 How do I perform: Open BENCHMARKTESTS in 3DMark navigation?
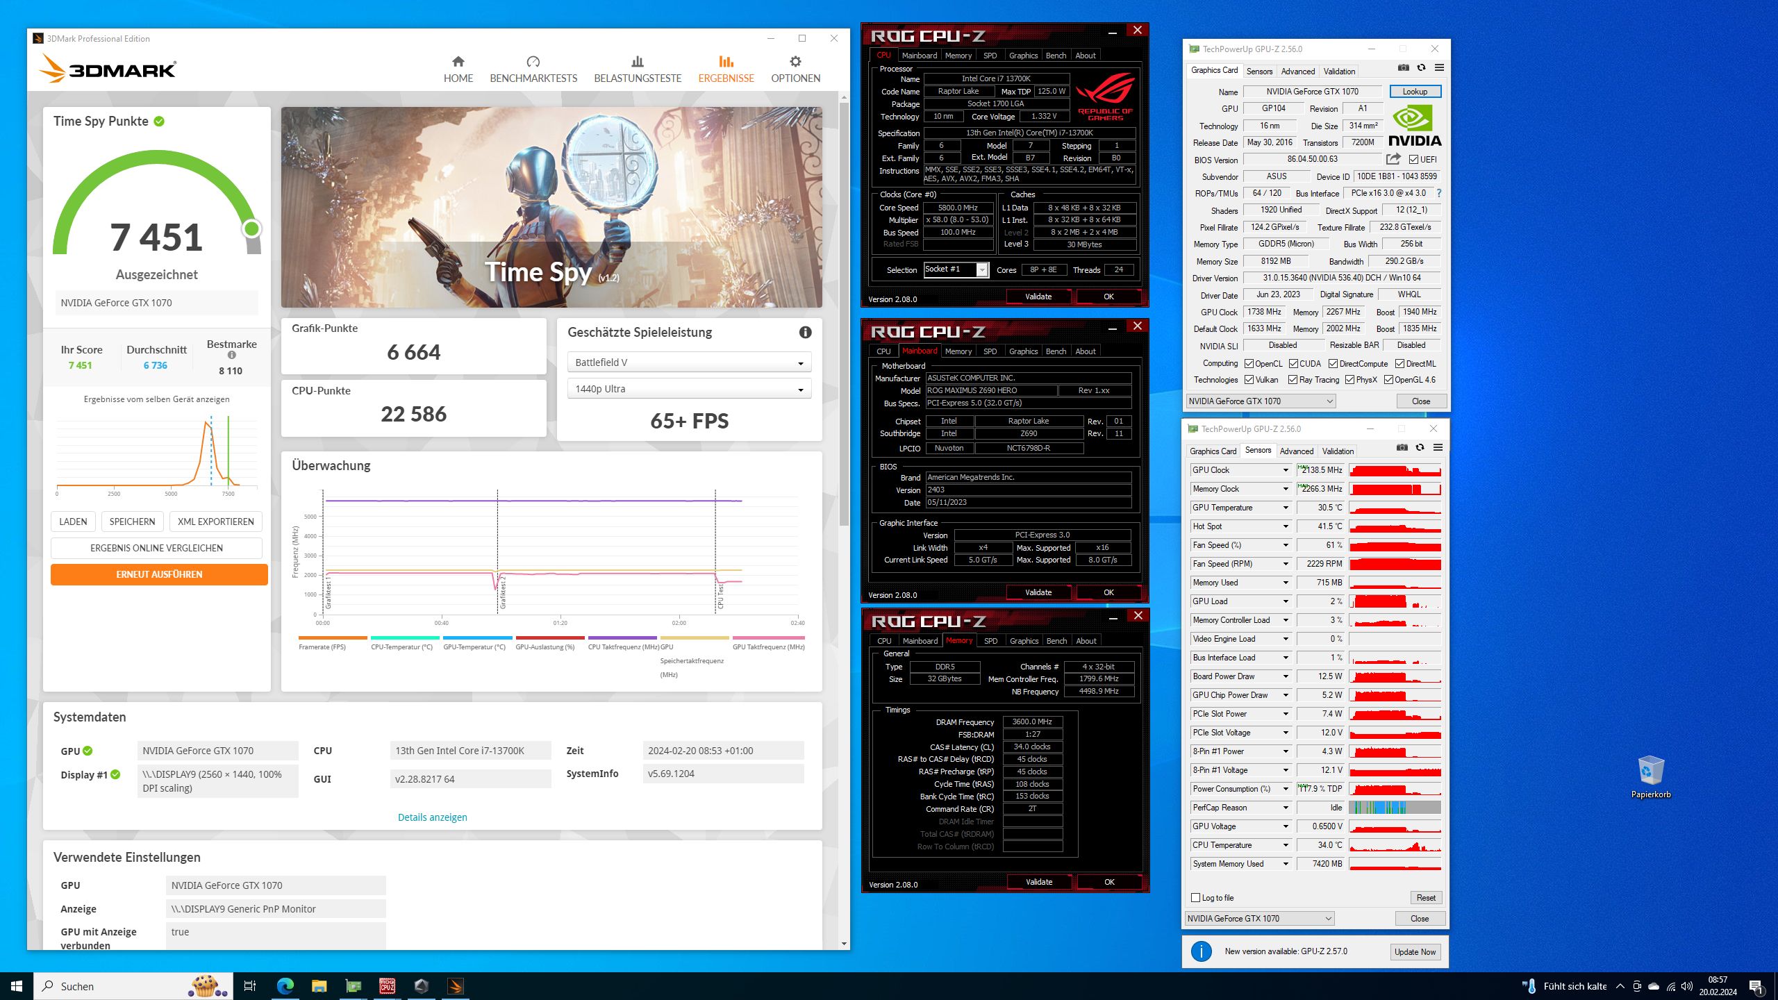[533, 69]
